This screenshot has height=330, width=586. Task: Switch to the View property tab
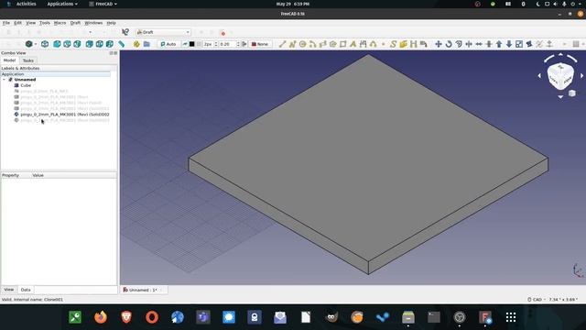[9, 290]
